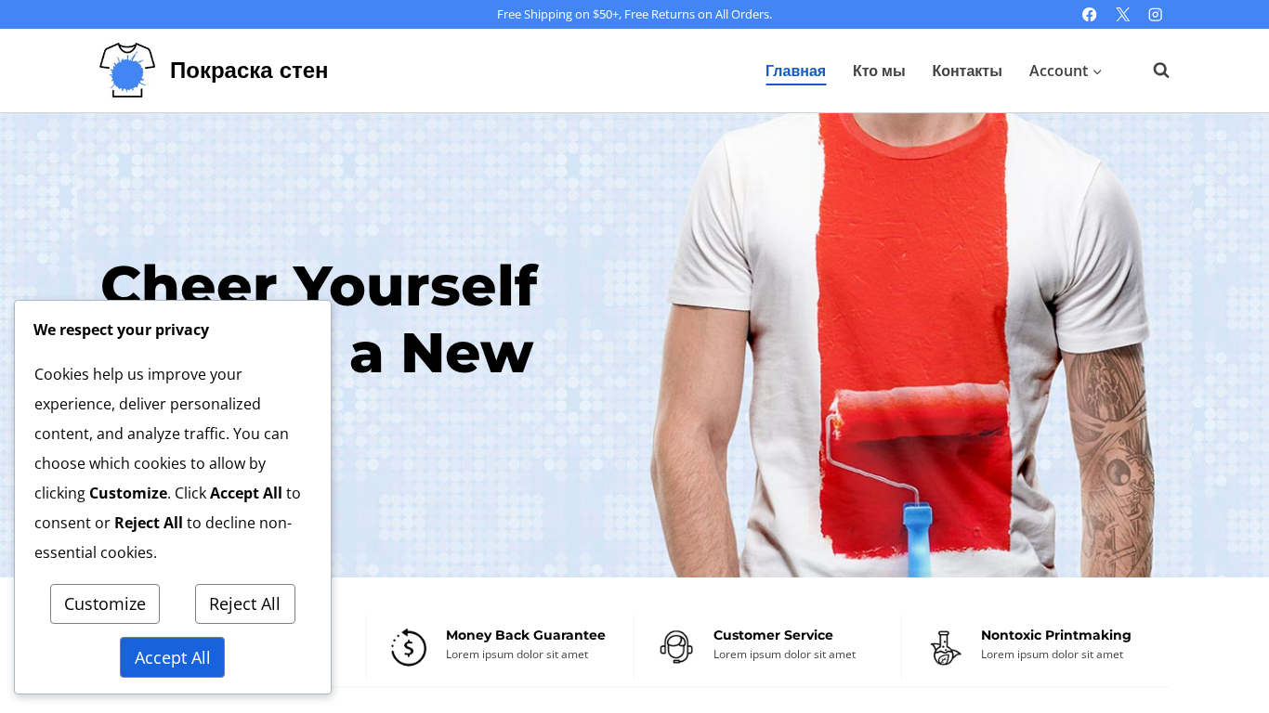The width and height of the screenshot is (1269, 713).
Task: Open the Кто мы page
Action: pos(879,71)
